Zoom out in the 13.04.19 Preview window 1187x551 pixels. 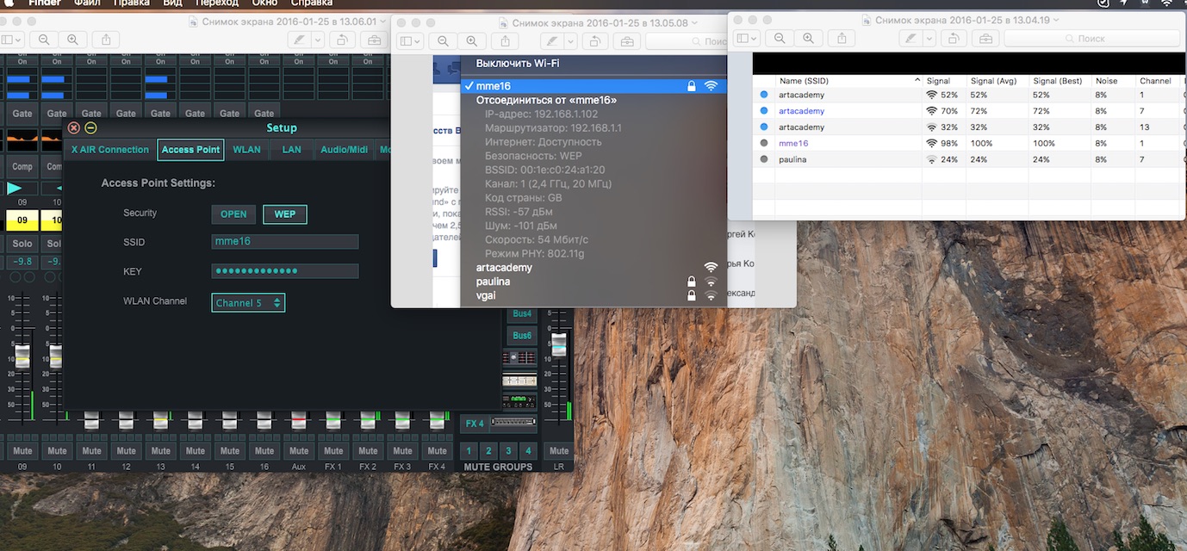(x=780, y=38)
